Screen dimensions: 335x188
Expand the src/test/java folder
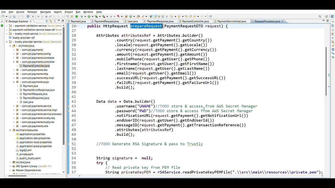tap(10, 162)
